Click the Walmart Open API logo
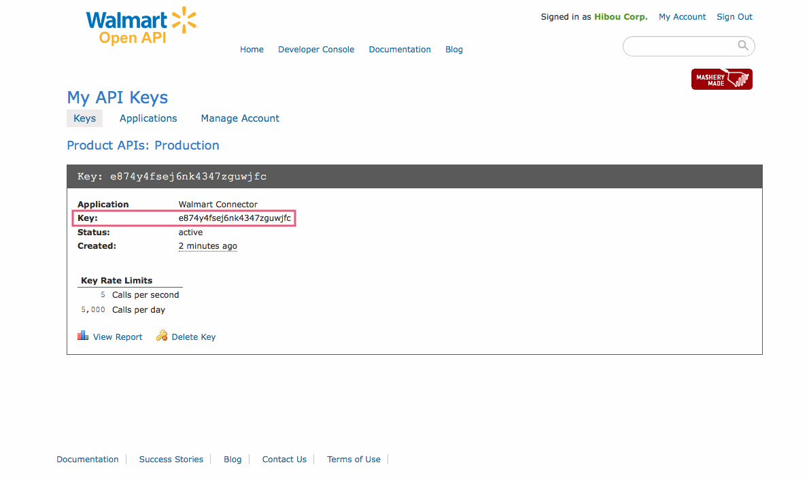809x482 pixels. 141,26
